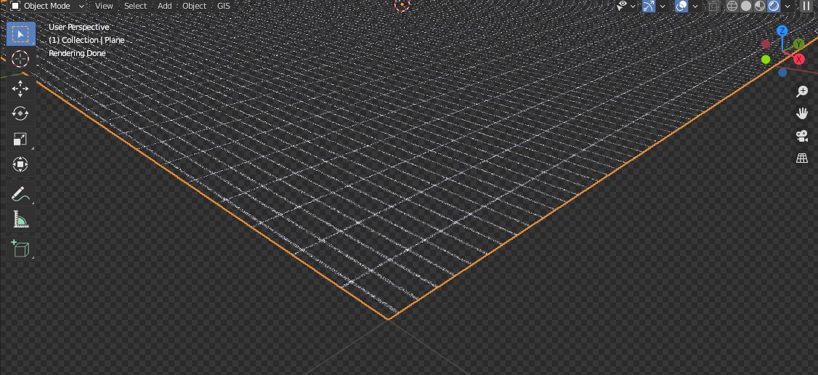Click the '(1) Collection | Plane' text
The image size is (818, 375).
pos(86,40)
